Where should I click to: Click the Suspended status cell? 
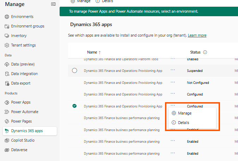pyautogui.click(x=195, y=71)
